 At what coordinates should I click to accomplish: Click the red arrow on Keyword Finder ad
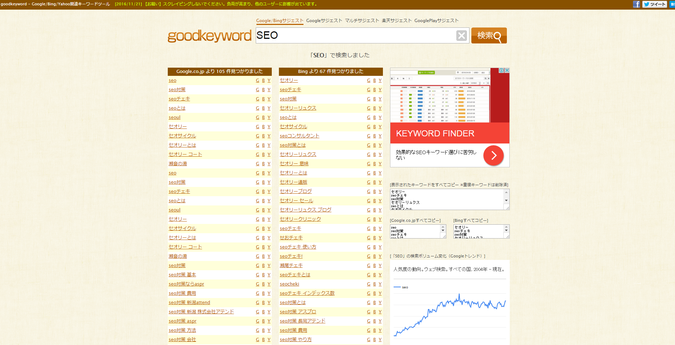tap(493, 155)
